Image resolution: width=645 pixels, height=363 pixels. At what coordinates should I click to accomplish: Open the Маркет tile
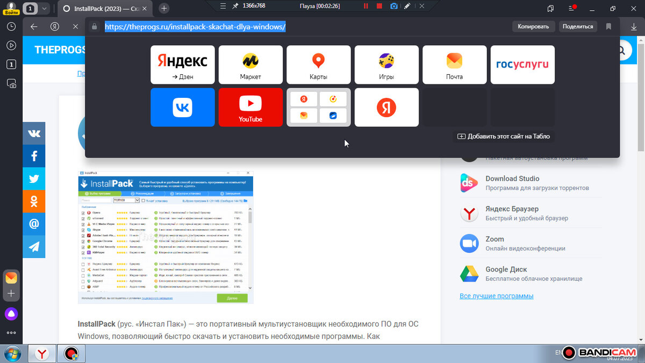point(250,65)
